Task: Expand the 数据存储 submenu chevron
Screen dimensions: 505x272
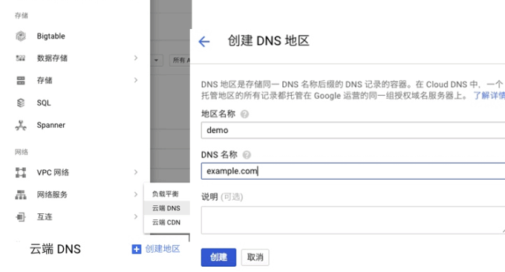Action: [x=136, y=58]
